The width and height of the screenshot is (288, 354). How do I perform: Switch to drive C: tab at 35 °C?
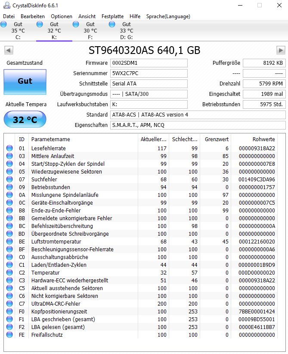pos(18,31)
